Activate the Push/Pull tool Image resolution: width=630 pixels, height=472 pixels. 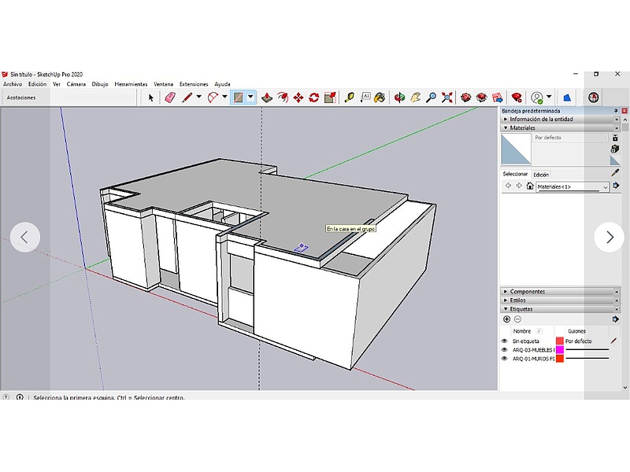267,98
